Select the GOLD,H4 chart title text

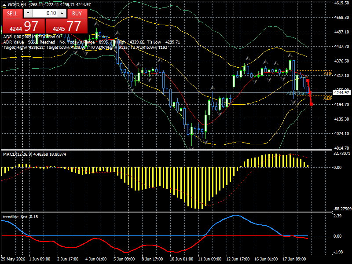(17, 4)
